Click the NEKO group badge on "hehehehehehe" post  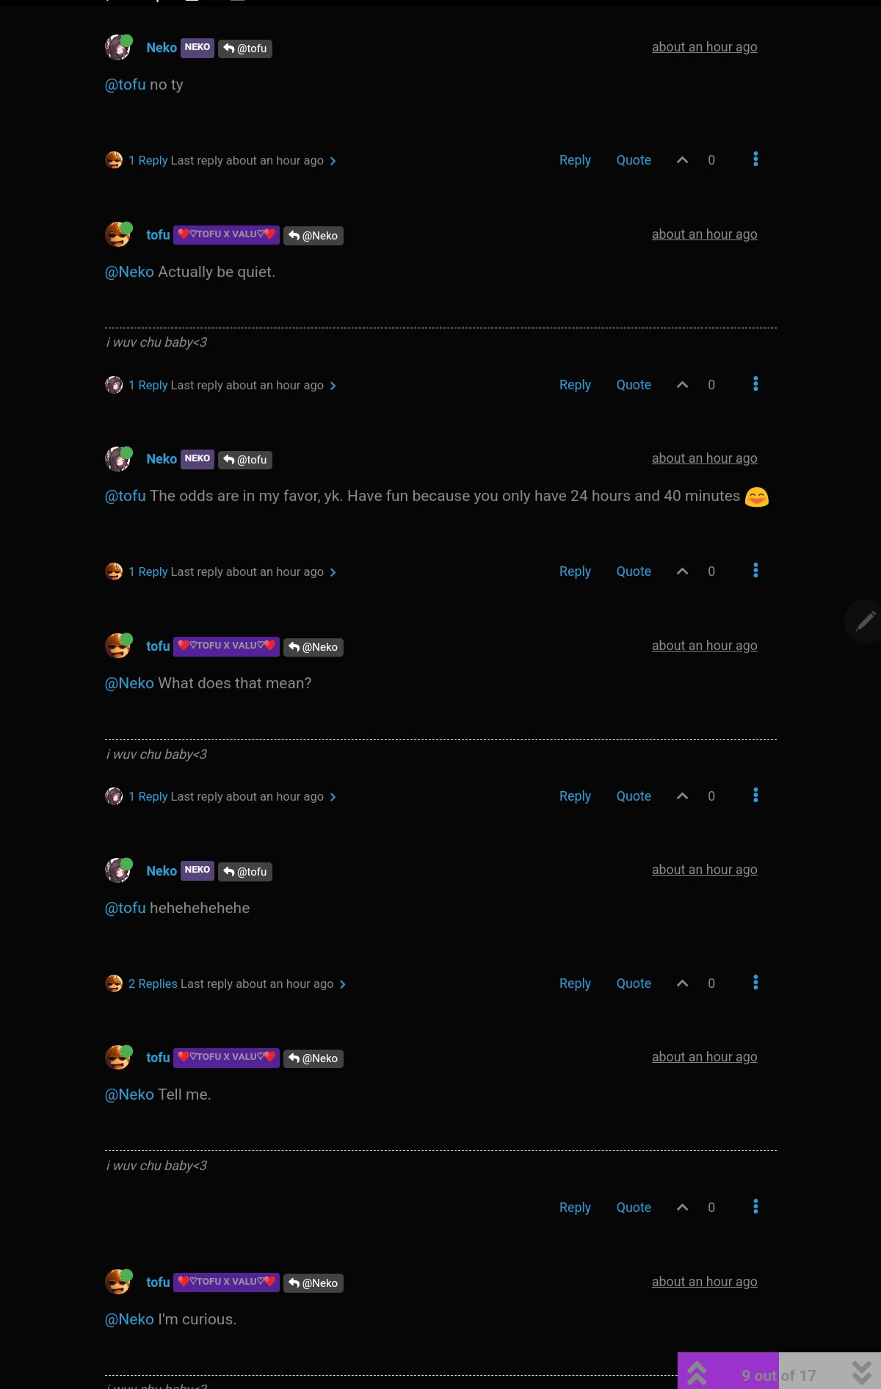(x=197, y=870)
